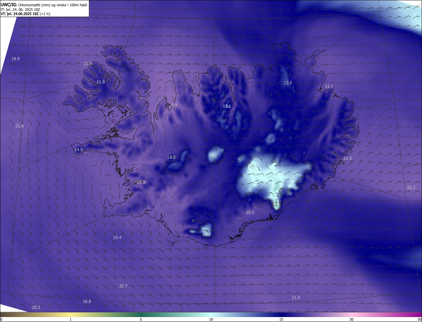Click the 21.0 value label
This screenshot has height=322, width=422.
296,297
